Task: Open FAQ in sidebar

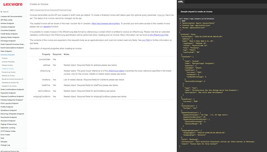Action: tap(2, 138)
